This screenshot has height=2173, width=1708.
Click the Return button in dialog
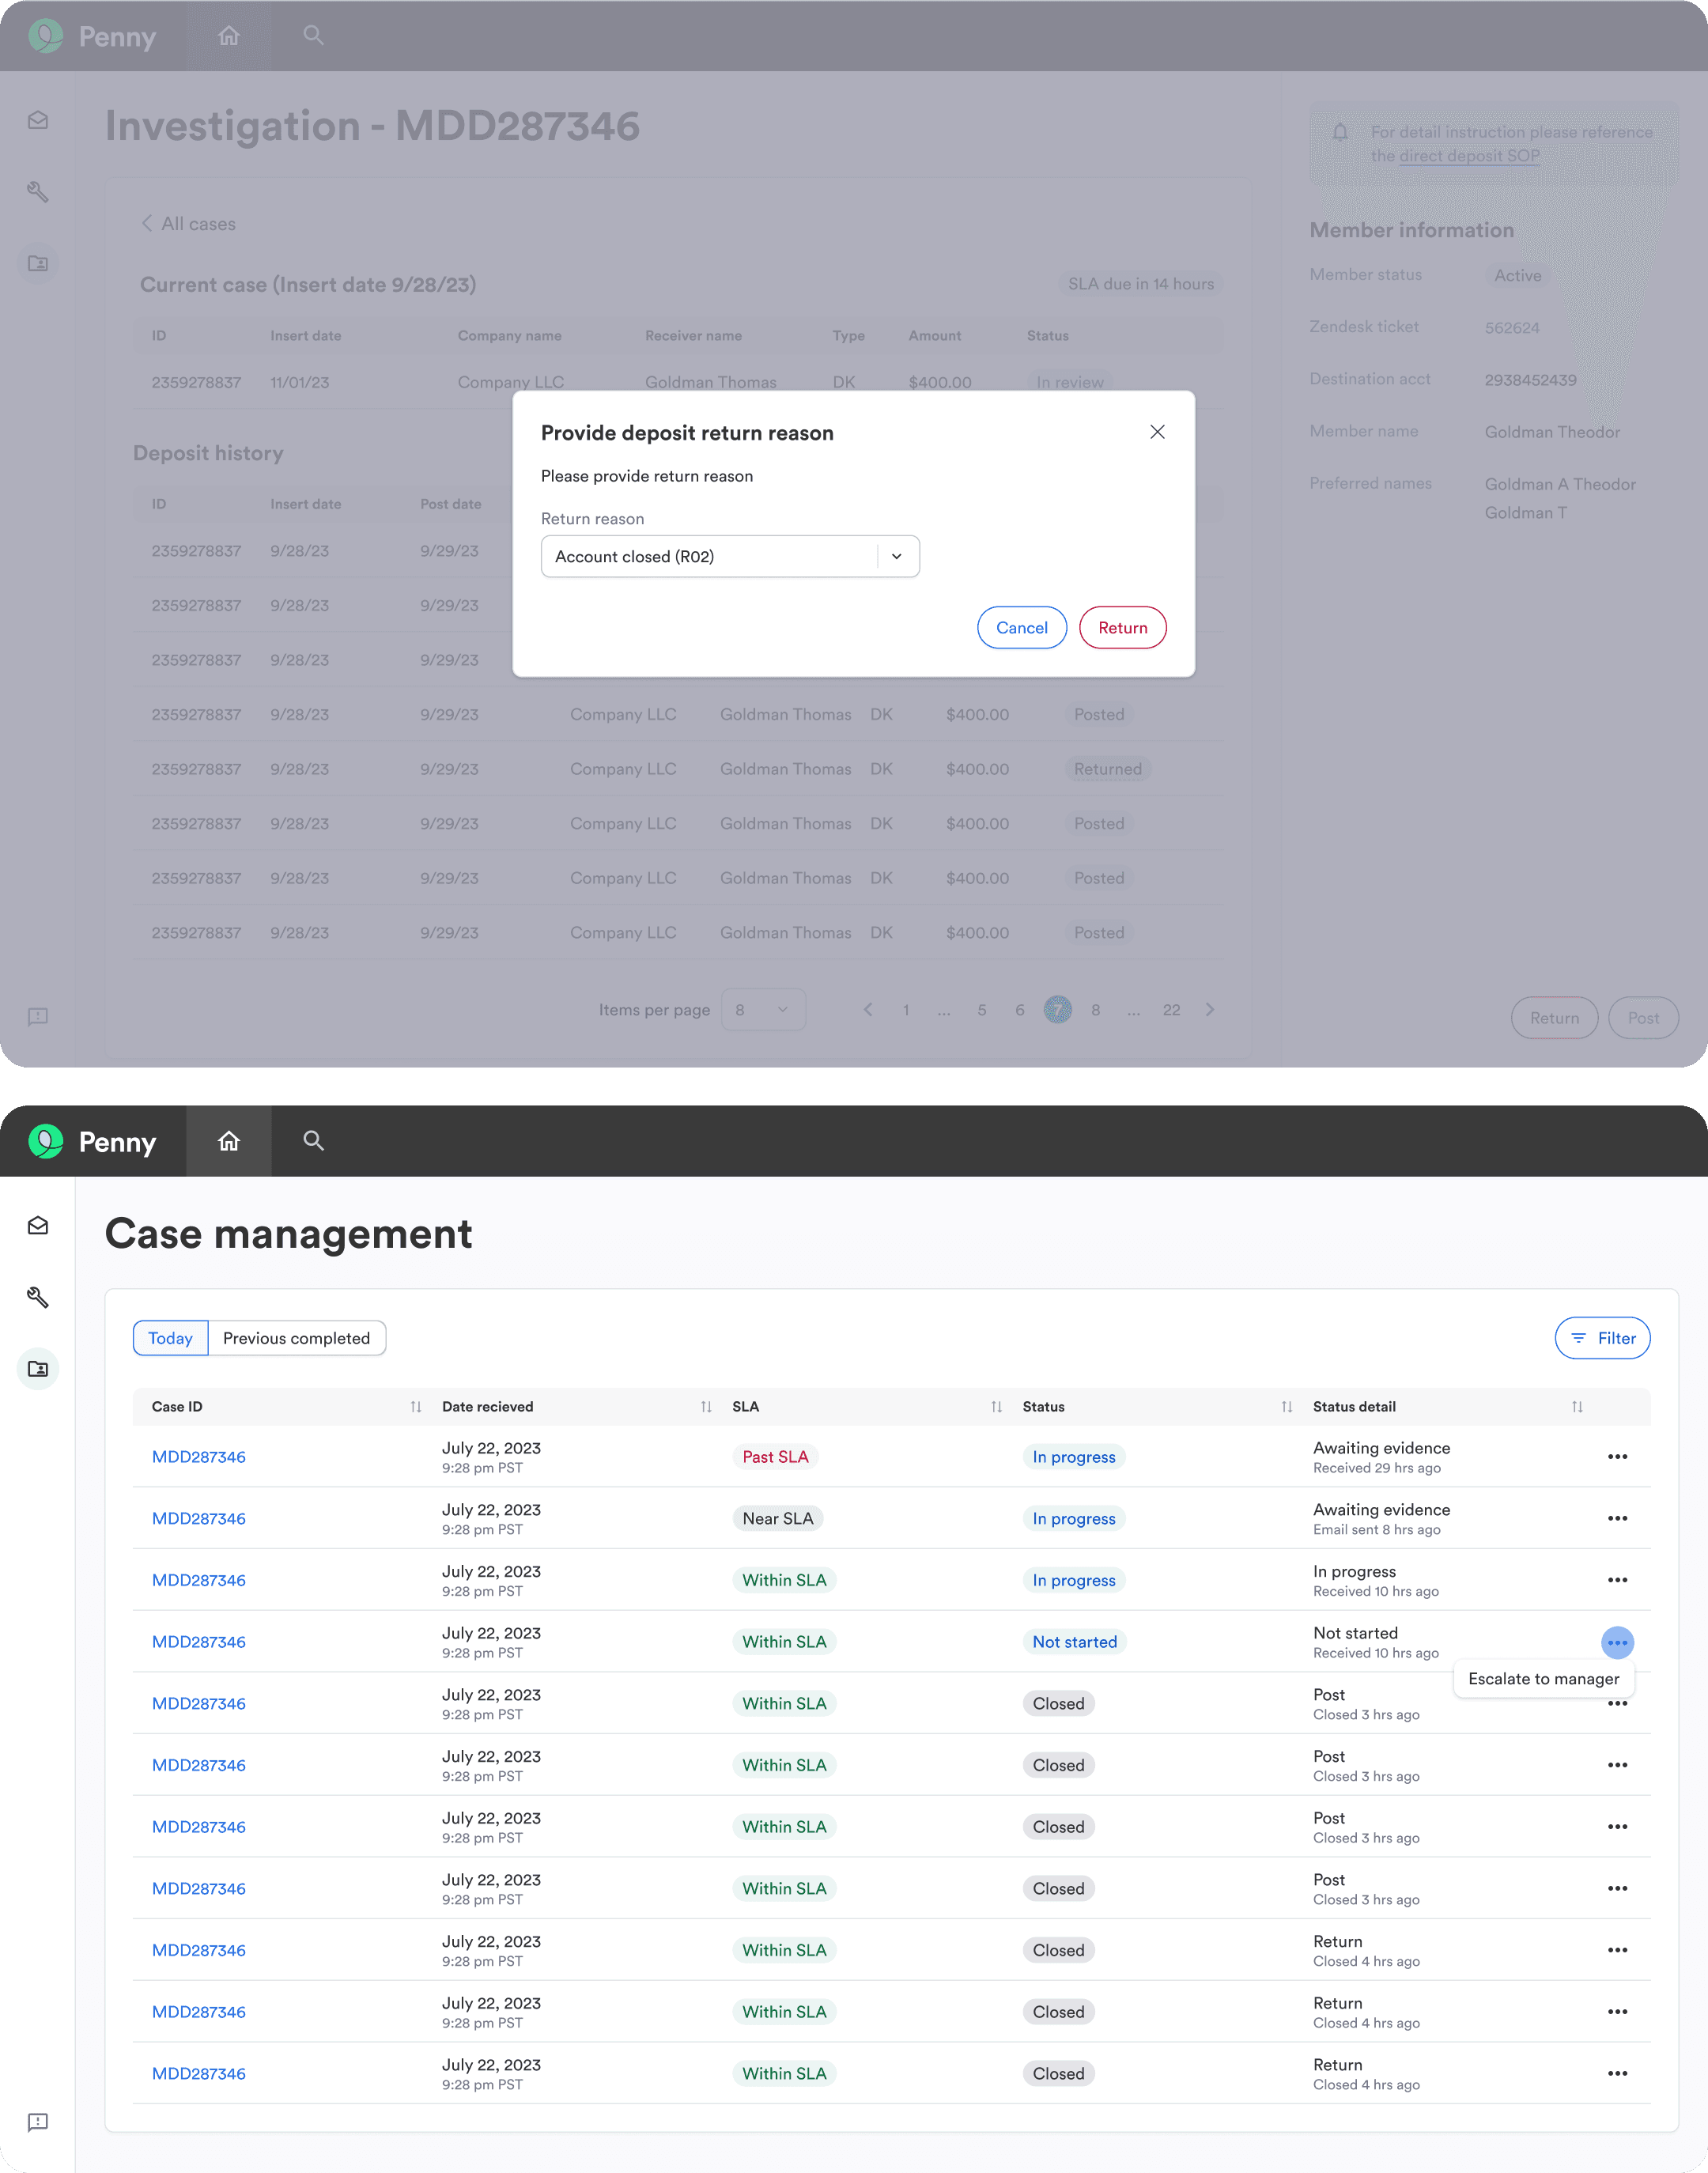pos(1122,628)
